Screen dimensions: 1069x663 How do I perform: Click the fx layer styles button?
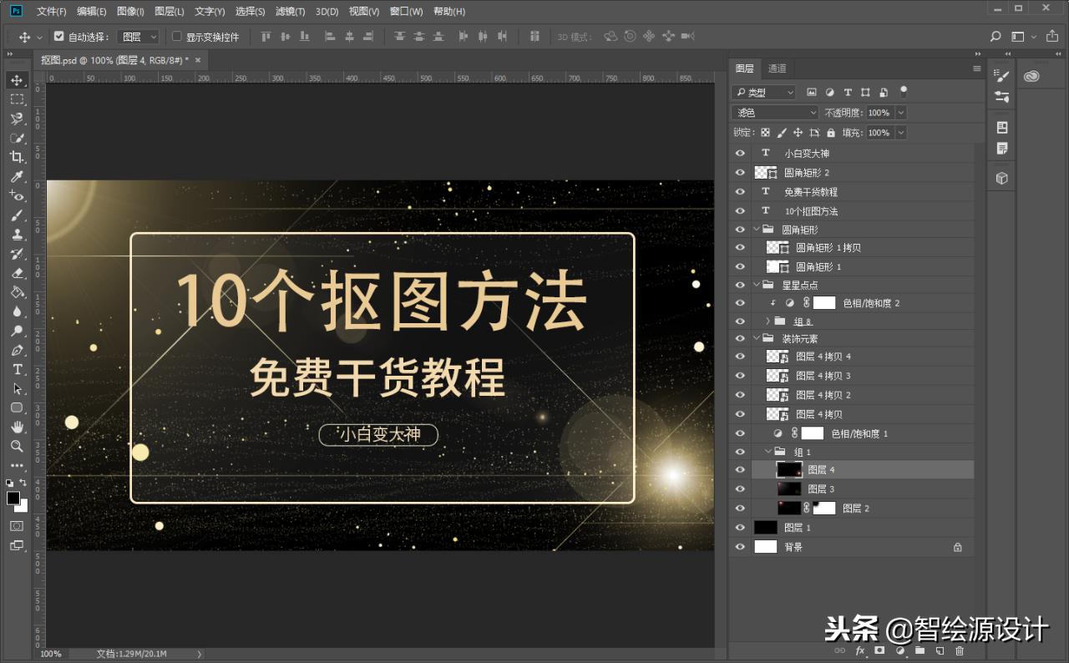pos(859,650)
